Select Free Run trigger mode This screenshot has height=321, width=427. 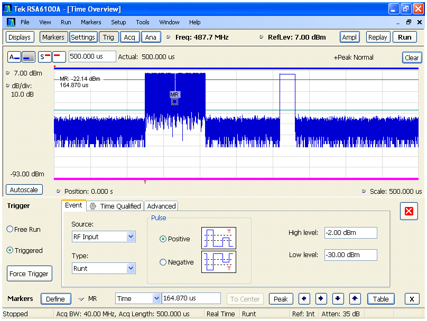[10, 229]
